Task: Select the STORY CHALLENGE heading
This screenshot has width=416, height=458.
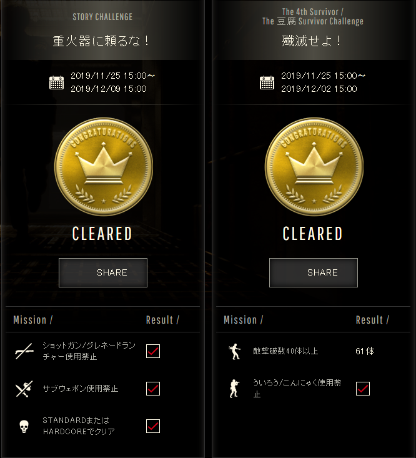Action: point(102,17)
